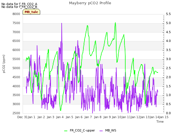
Task: Click the green CO2 minimum near Jan 4
Action: point(61,110)
